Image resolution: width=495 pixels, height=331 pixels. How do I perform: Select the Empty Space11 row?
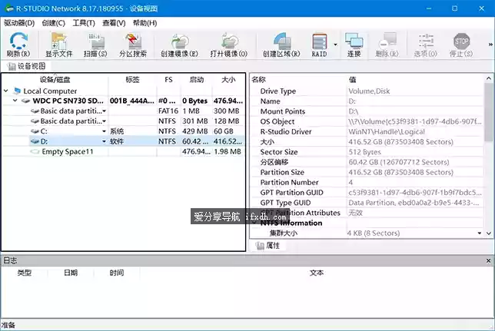tap(124, 151)
